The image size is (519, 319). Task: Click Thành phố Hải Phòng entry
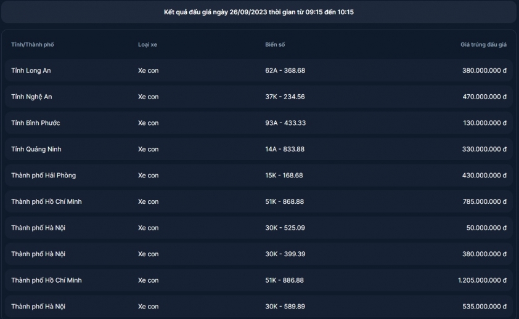tap(43, 176)
